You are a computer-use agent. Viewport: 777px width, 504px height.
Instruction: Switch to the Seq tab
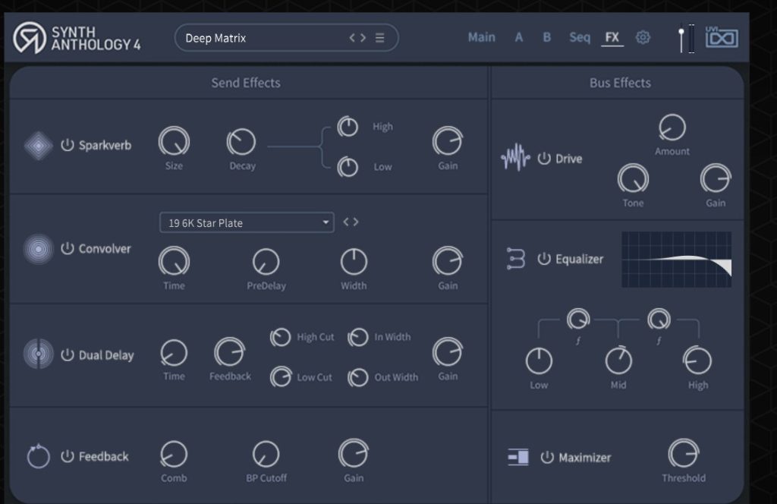click(579, 37)
